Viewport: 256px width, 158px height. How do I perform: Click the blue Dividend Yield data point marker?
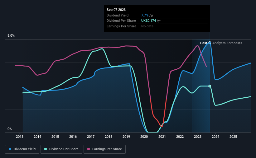click(210, 43)
